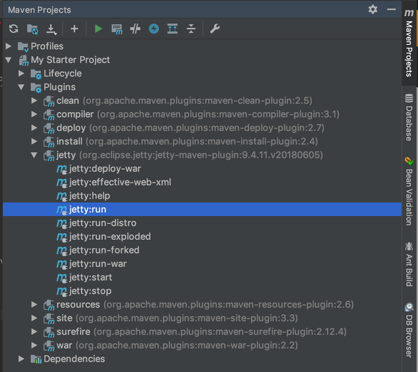Toggle Skip Tests mode lightning icon
418x372 pixels.
tap(154, 29)
